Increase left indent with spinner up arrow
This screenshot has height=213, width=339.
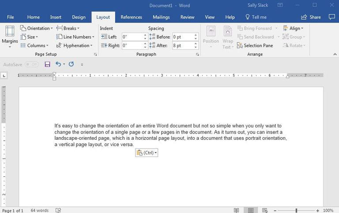(145, 35)
